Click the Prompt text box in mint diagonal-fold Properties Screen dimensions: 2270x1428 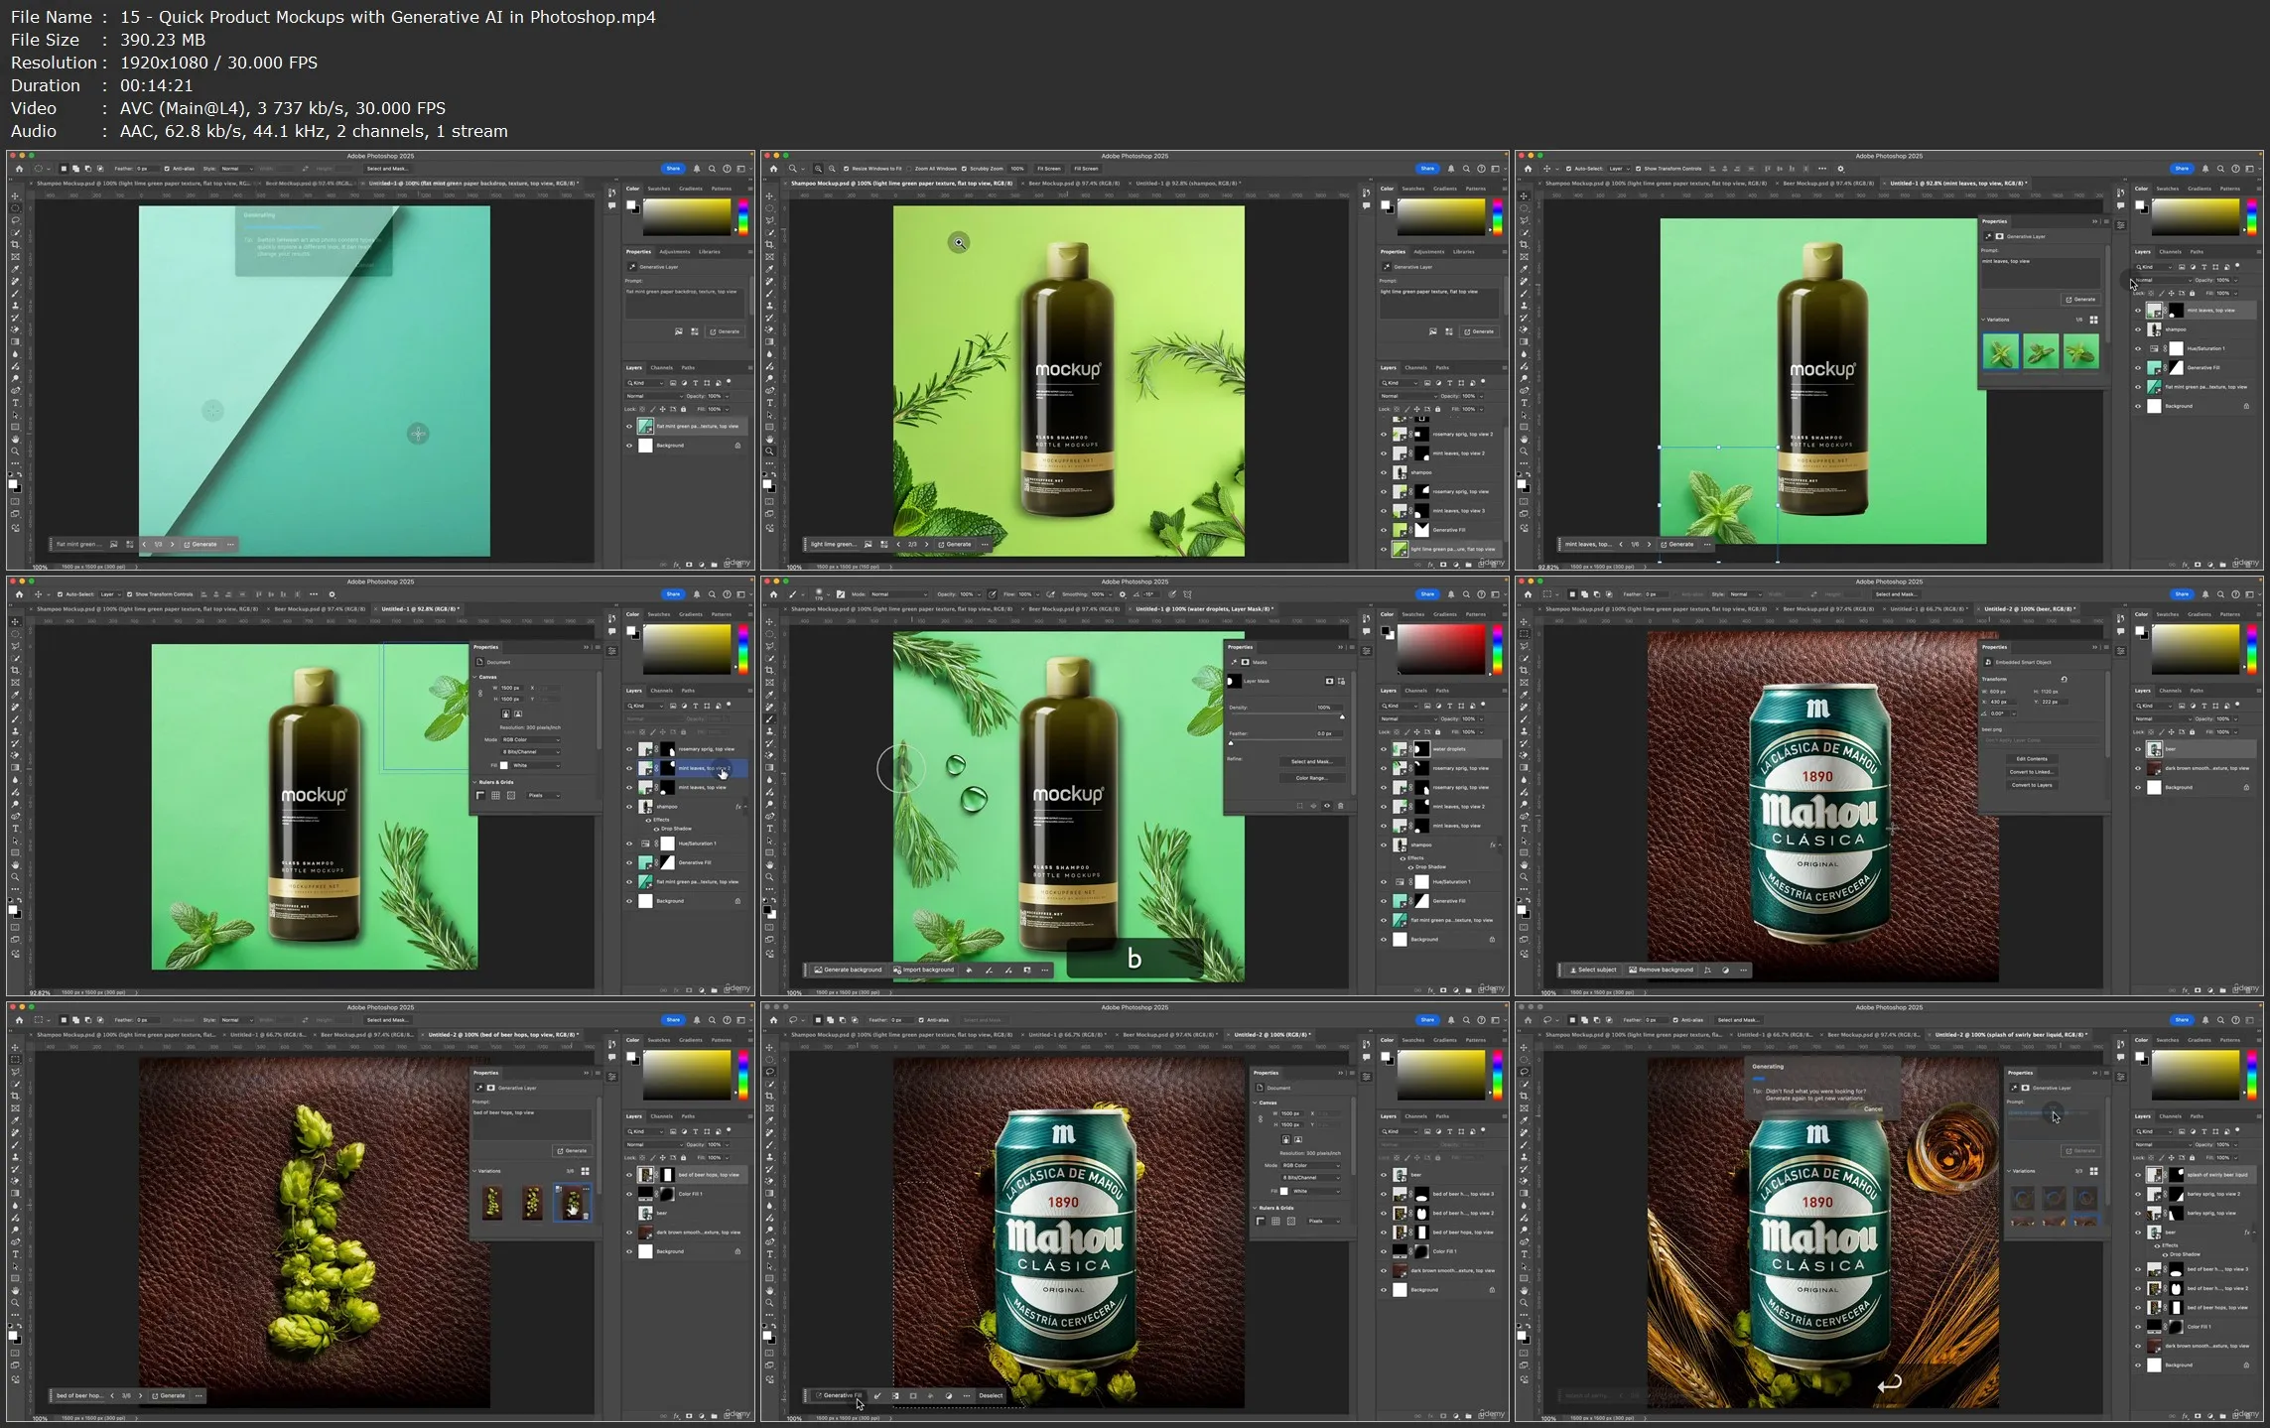[x=685, y=302]
